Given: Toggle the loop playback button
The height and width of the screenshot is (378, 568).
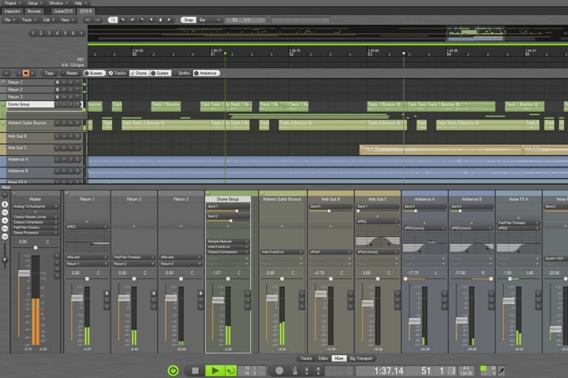Looking at the screenshot, I should (231, 370).
